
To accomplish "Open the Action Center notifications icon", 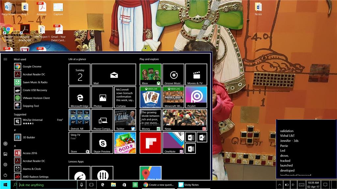I will [325, 185].
